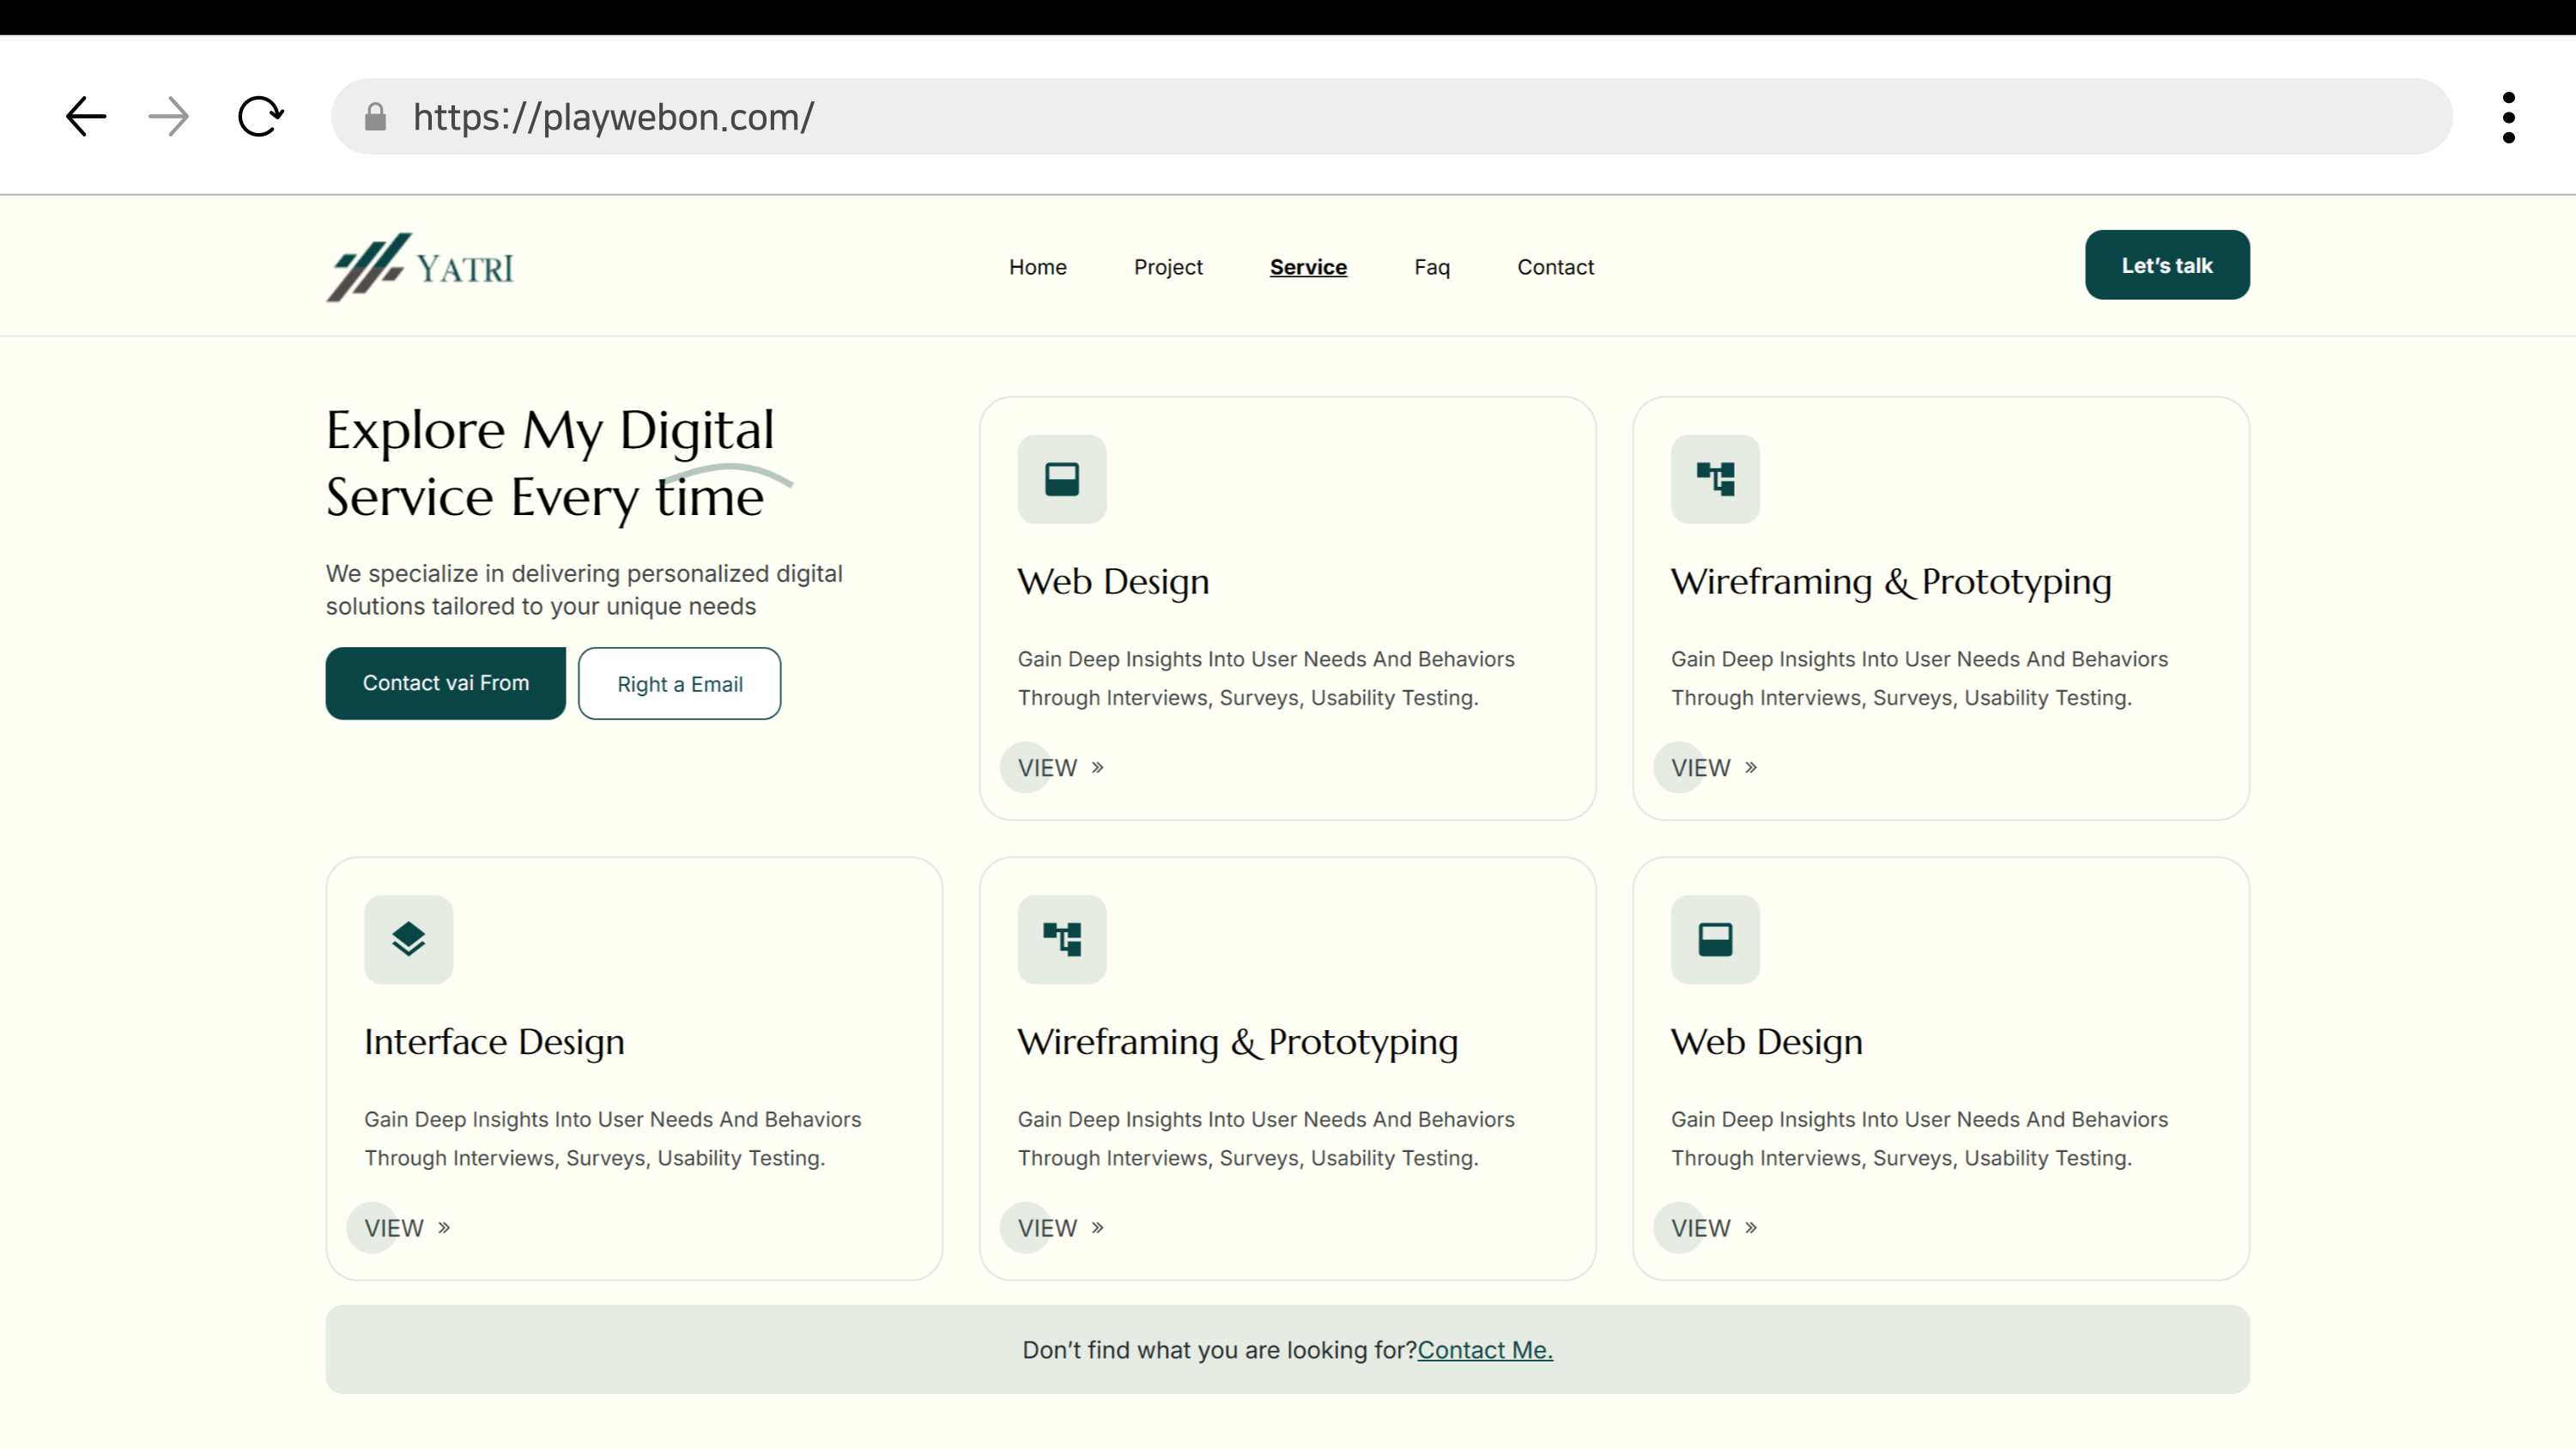Click VIEW under Interface Design card

point(406,1228)
